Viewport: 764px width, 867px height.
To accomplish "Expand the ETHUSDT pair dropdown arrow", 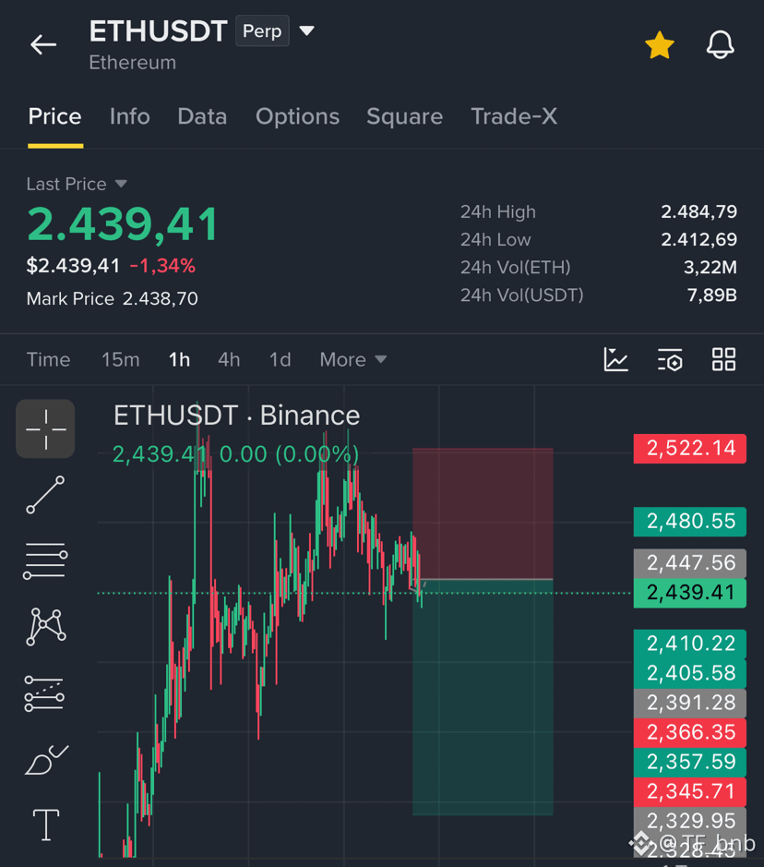I will pyautogui.click(x=306, y=30).
